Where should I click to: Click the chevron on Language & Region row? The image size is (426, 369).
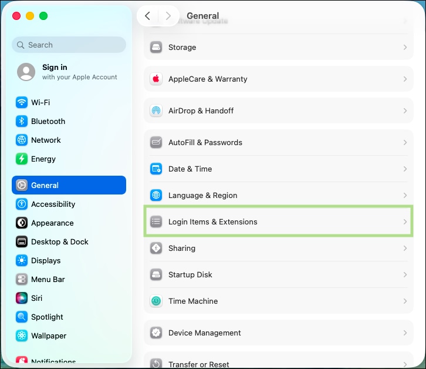pos(405,195)
